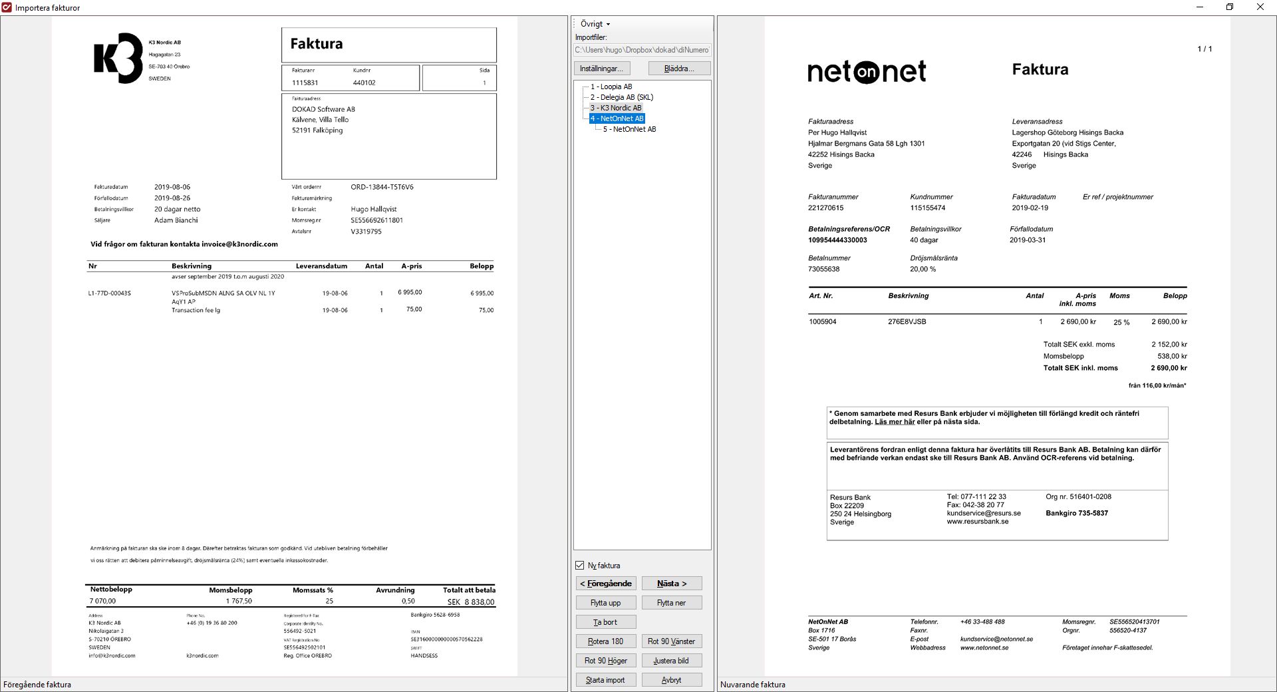The height and width of the screenshot is (692, 1277).
Task: Click seller name Adam Bianchi
Action: point(176,220)
